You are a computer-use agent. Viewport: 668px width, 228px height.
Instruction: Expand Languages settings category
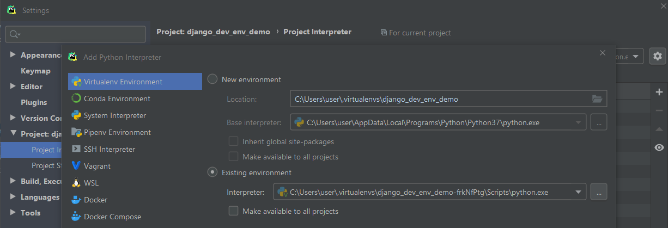[x=14, y=197]
